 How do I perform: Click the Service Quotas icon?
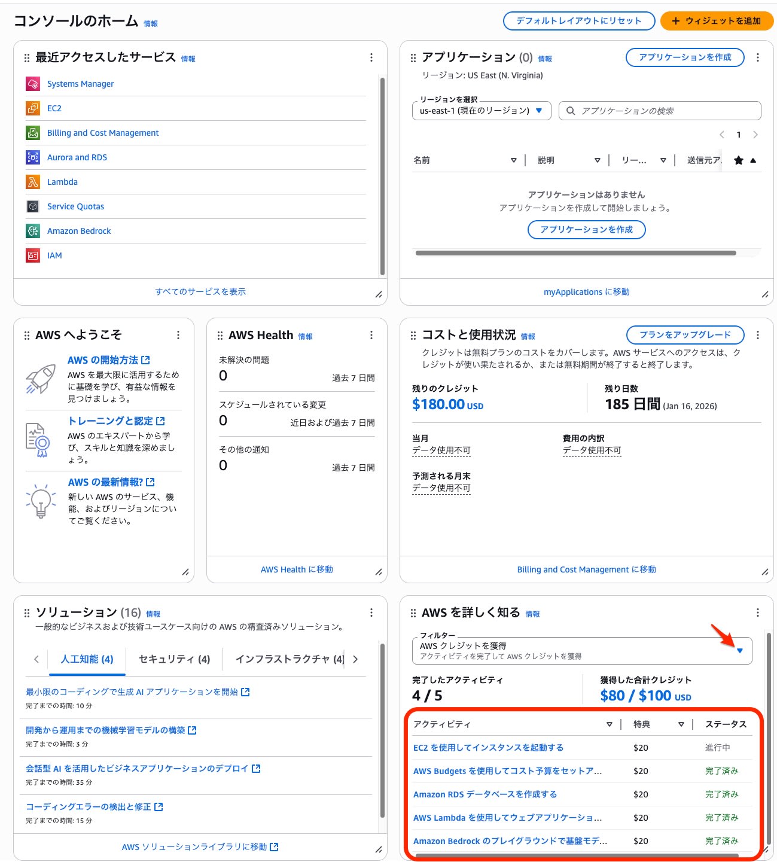pos(33,206)
